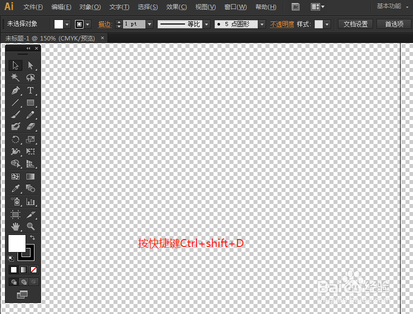413x314 pixels.
Task: Open Adobe Bridge
Action: coord(295,7)
